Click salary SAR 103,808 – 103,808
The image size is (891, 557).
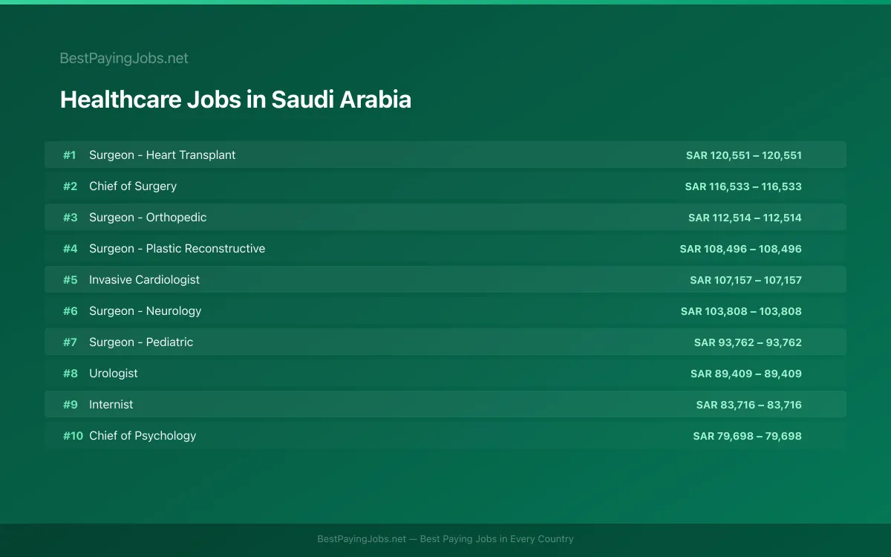(741, 311)
